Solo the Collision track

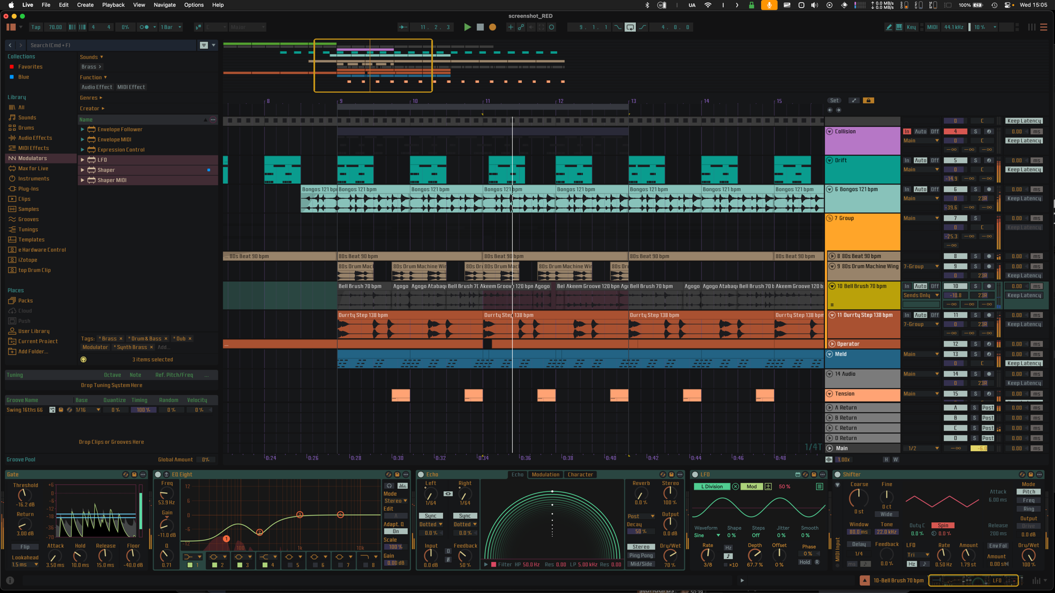click(975, 132)
